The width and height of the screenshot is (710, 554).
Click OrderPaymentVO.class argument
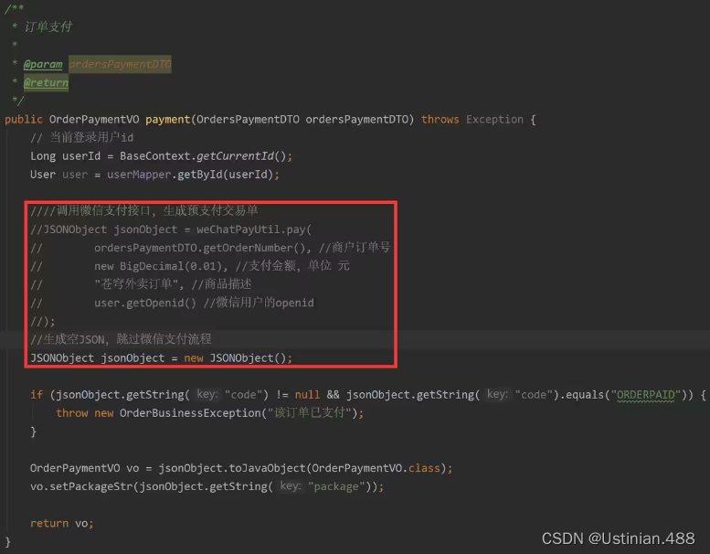point(376,468)
